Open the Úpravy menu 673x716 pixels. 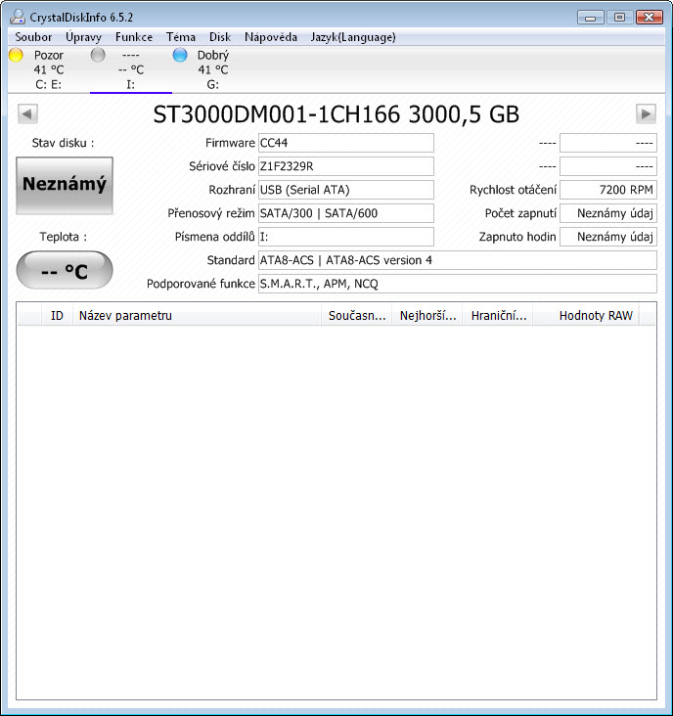tap(83, 37)
